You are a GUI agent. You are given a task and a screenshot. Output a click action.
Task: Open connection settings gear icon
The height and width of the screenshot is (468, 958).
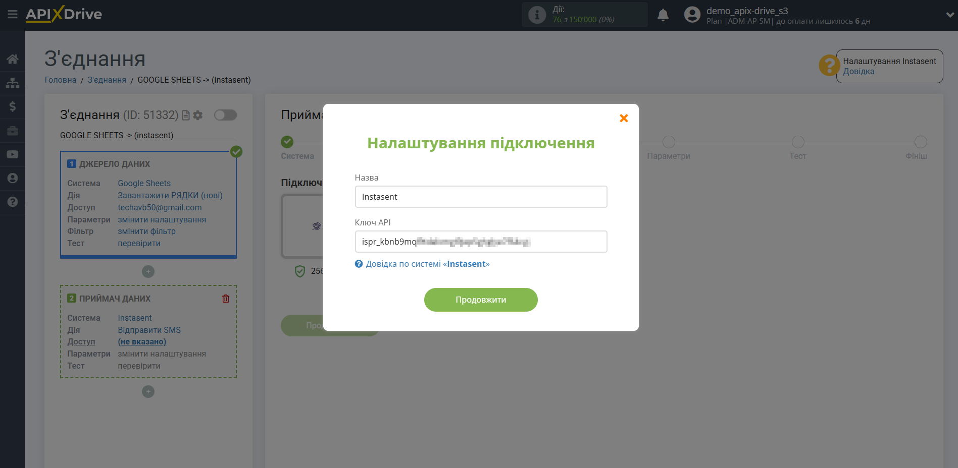pyautogui.click(x=198, y=115)
